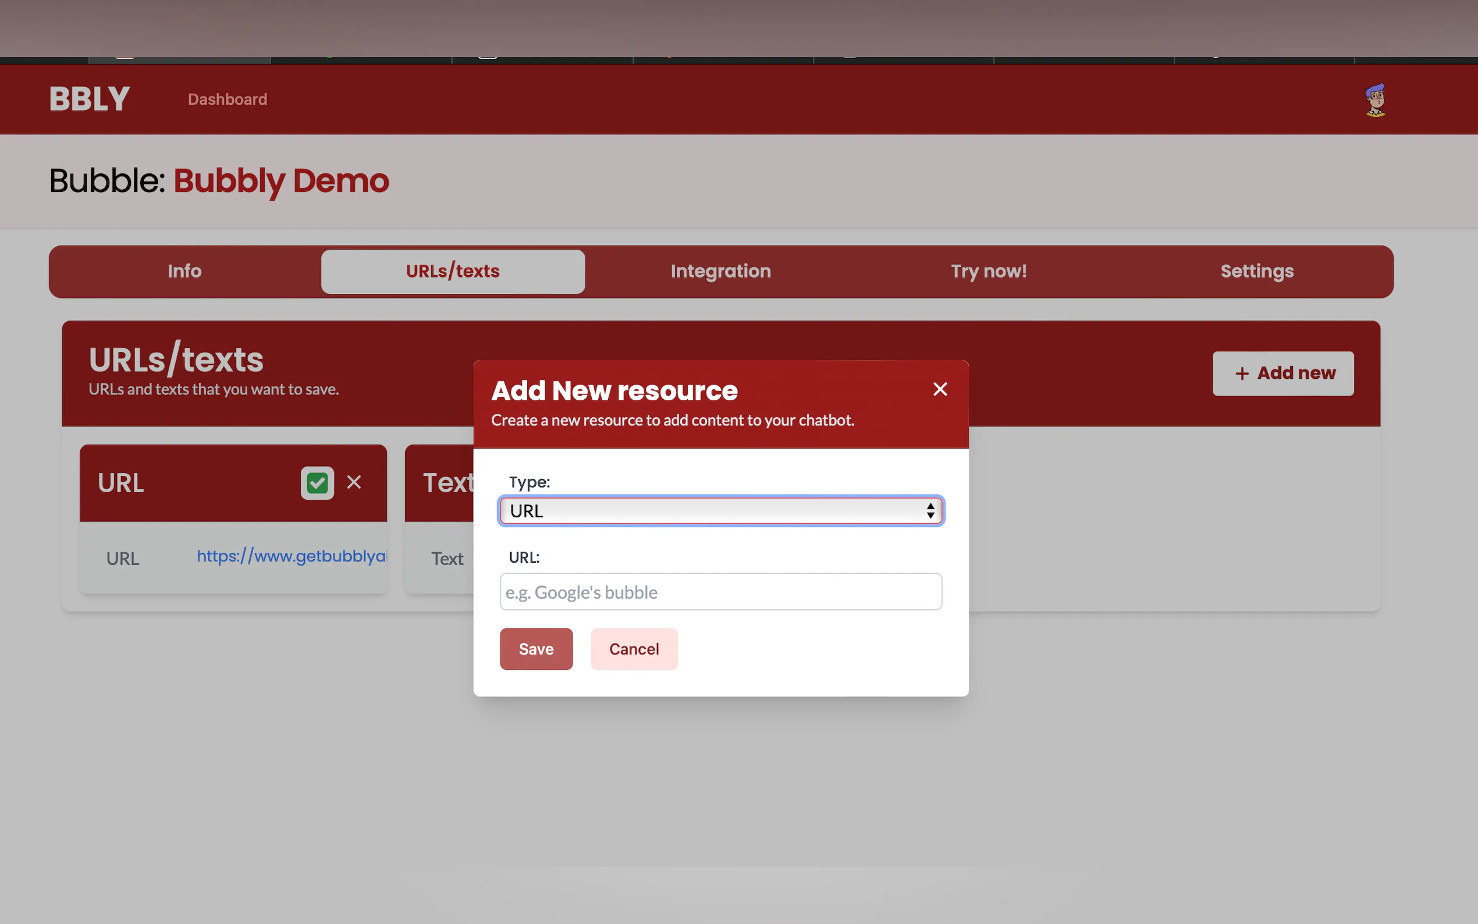Switch to the Settings tab
Viewport: 1478px width, 924px height.
tap(1257, 271)
